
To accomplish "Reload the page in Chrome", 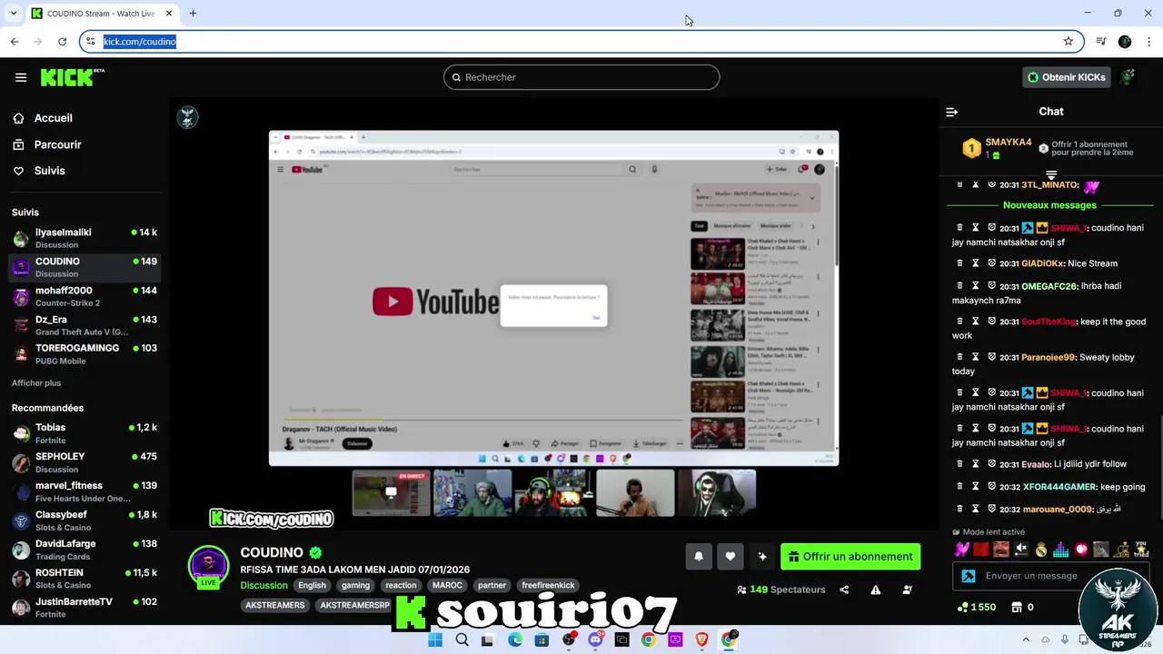I will 62,42.
